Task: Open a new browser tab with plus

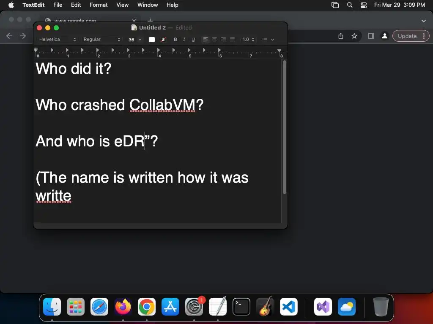Action: (x=150, y=20)
